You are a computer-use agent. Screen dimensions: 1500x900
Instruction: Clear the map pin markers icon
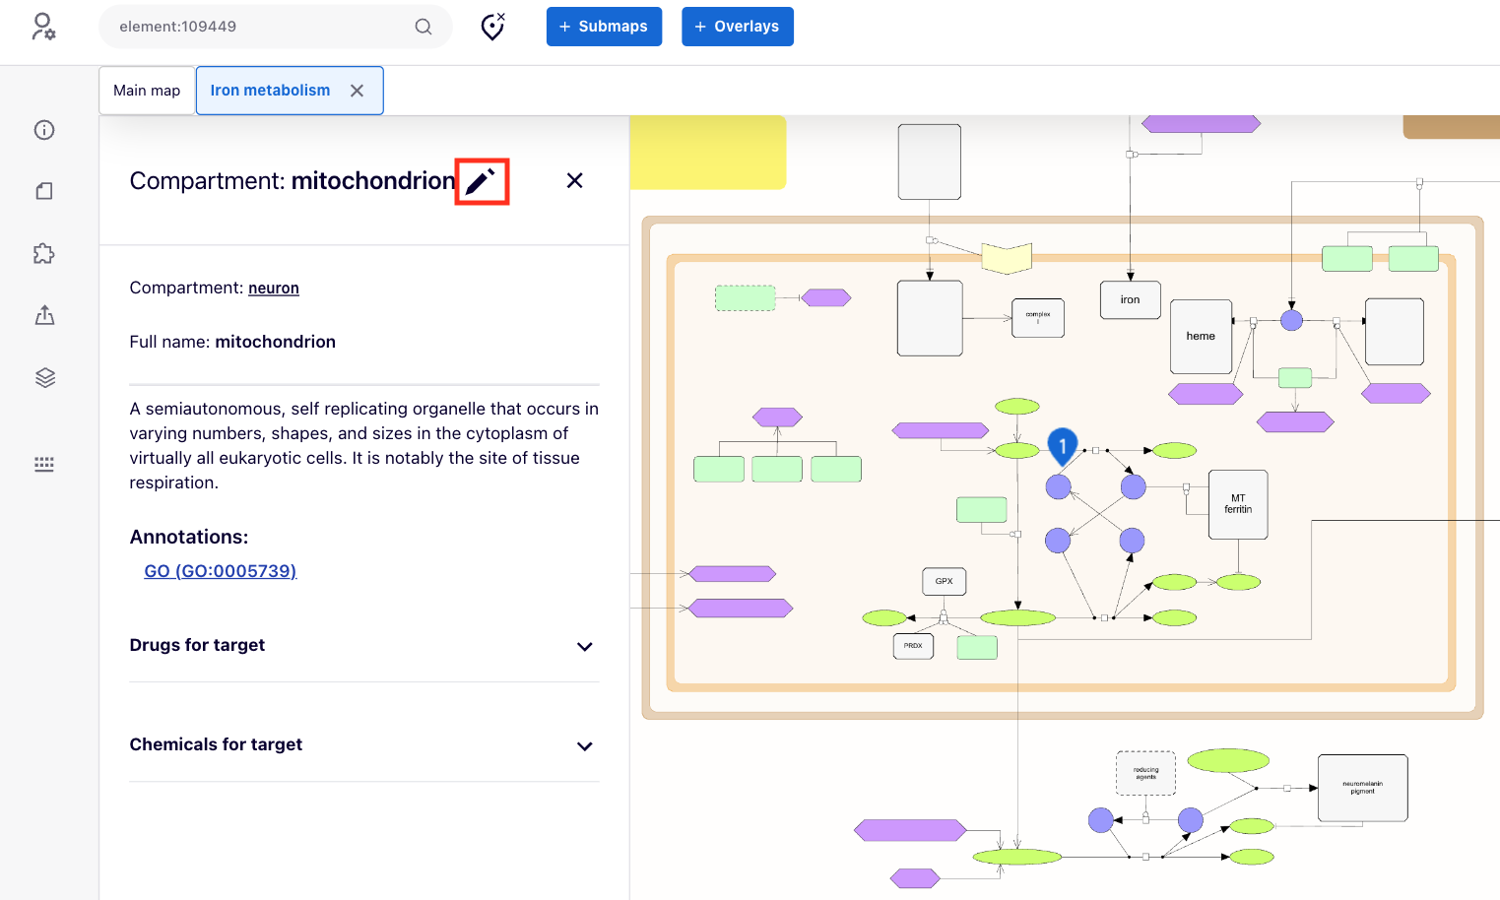coord(492,27)
